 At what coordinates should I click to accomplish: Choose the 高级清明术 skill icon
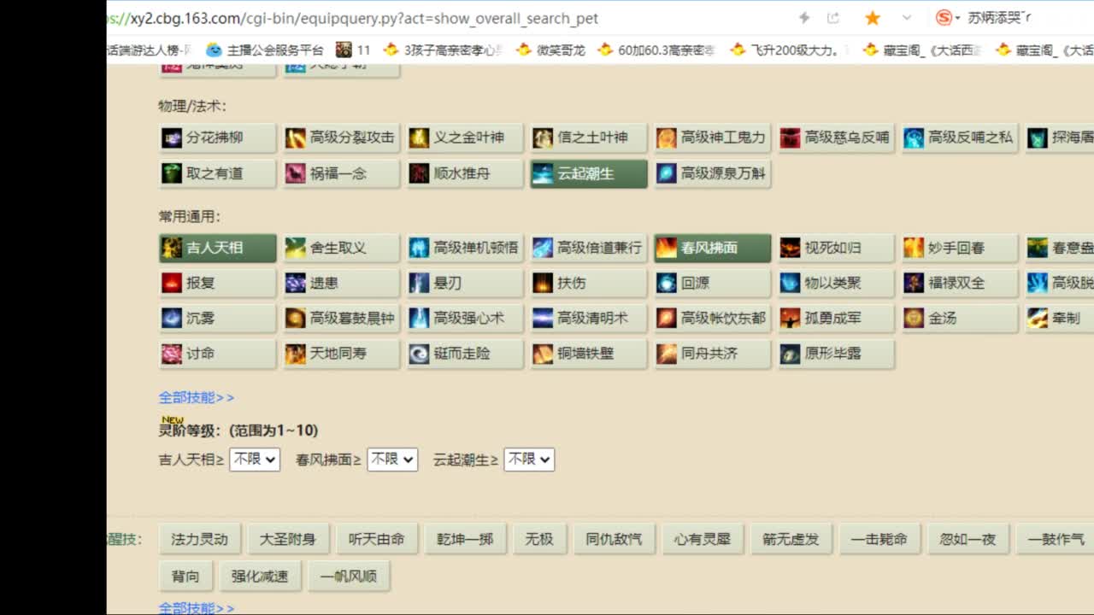(x=543, y=319)
